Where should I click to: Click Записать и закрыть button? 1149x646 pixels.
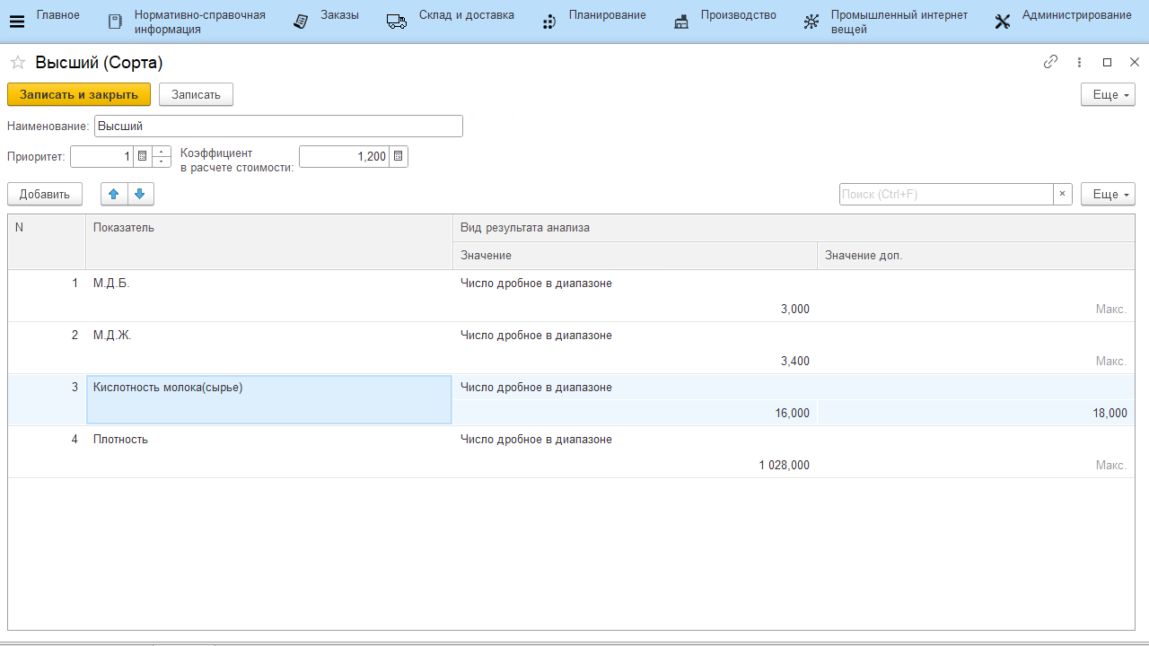tap(79, 95)
